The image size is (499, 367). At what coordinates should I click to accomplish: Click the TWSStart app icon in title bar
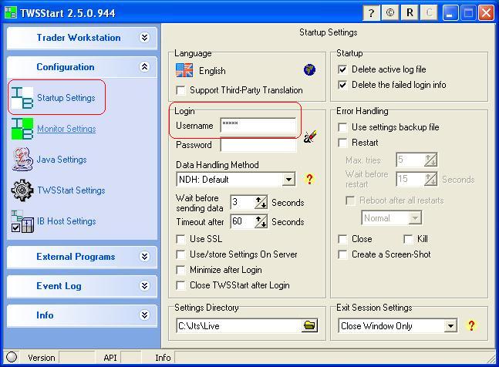coord(10,13)
